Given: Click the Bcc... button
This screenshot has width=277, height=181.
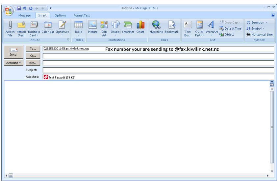Looking at the screenshot, I should click(x=33, y=63).
